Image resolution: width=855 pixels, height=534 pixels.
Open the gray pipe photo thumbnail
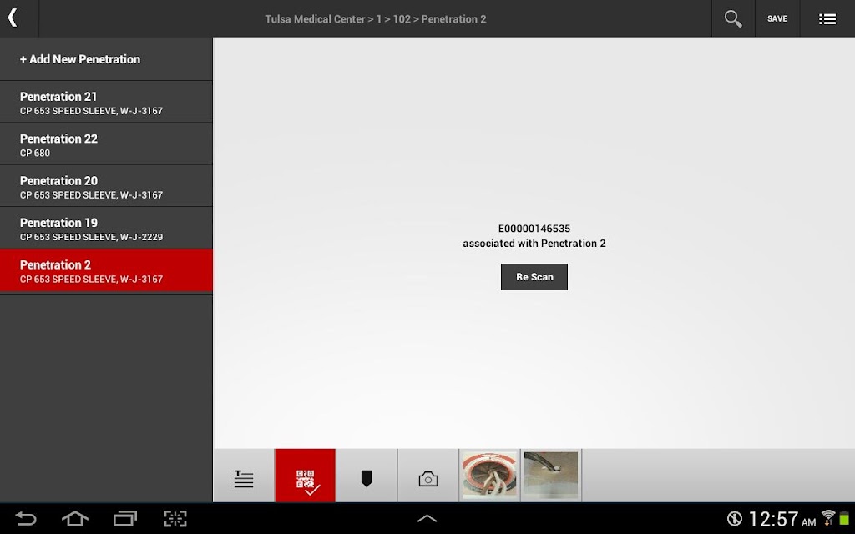pos(551,475)
